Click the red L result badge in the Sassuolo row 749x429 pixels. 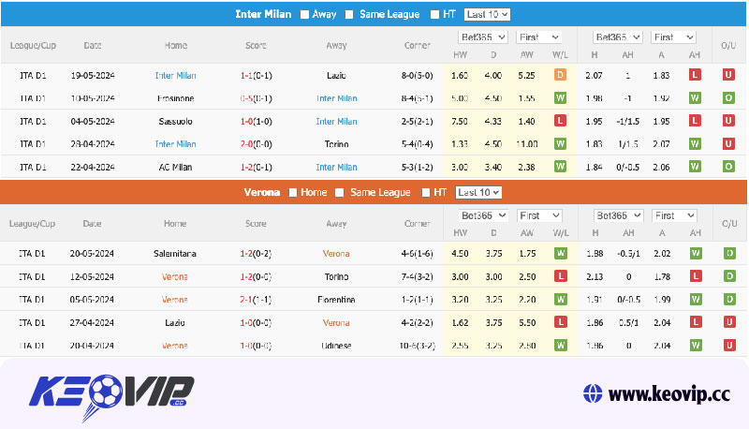click(561, 121)
